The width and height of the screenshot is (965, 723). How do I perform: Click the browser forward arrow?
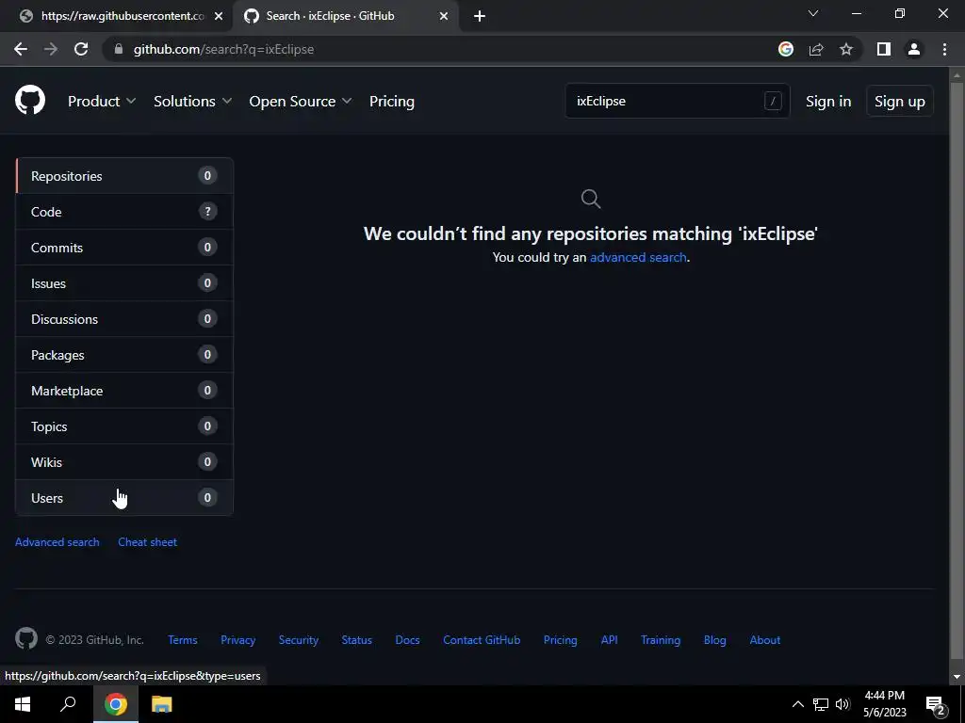point(51,49)
